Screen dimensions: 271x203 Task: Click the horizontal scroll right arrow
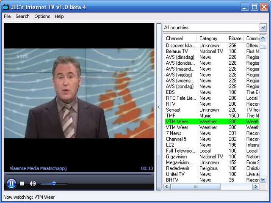[x=256, y=187]
